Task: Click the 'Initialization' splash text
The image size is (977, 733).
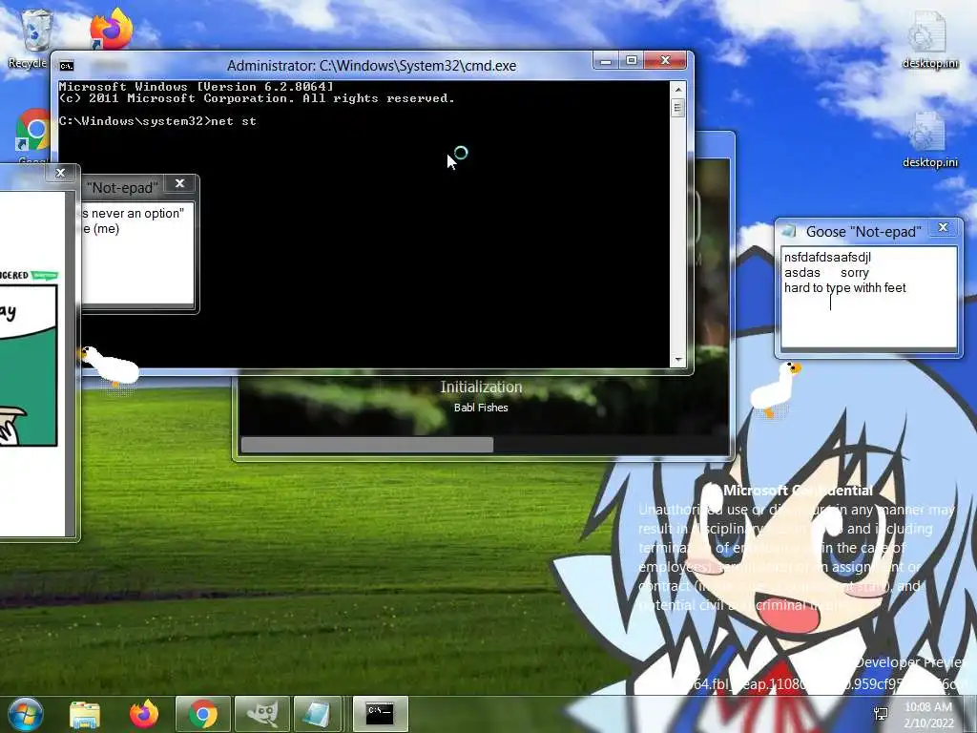Action: pos(481,387)
